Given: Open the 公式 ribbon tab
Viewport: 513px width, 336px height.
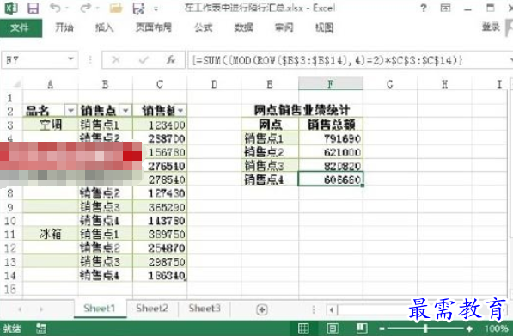Looking at the screenshot, I should (x=203, y=27).
